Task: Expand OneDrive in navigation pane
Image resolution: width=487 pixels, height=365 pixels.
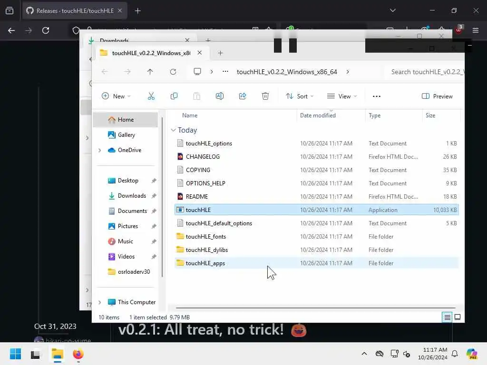Action: coord(100,150)
